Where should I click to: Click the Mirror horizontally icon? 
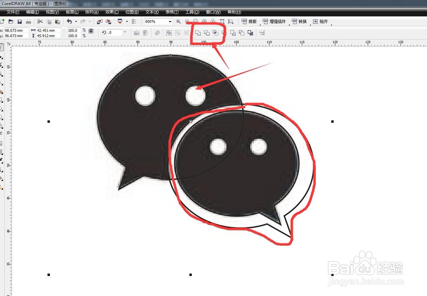coord(137,33)
